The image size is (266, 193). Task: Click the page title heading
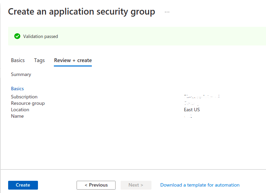pyautogui.click(x=81, y=12)
